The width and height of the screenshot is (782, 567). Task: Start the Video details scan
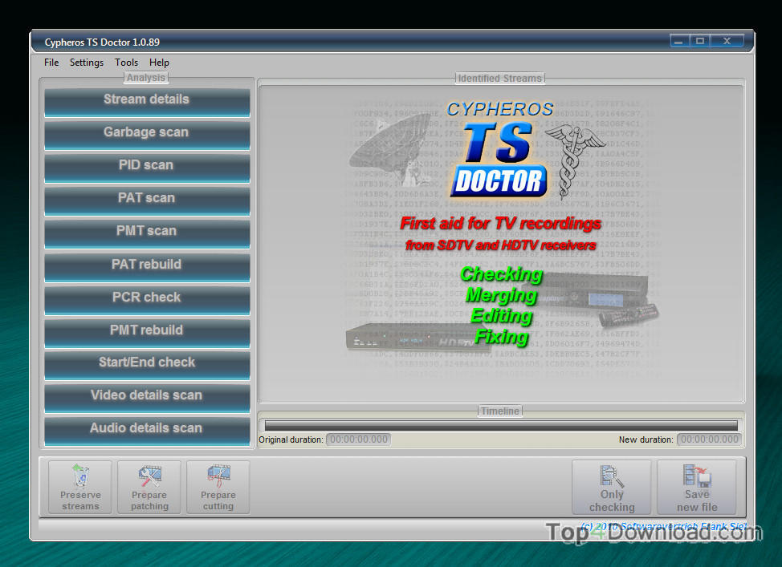(x=147, y=398)
